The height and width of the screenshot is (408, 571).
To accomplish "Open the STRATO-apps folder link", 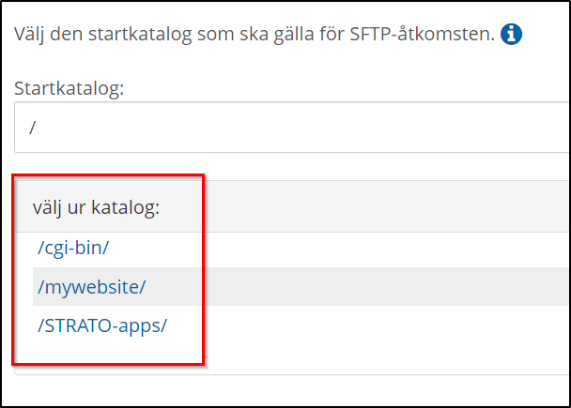I will coord(102,325).
